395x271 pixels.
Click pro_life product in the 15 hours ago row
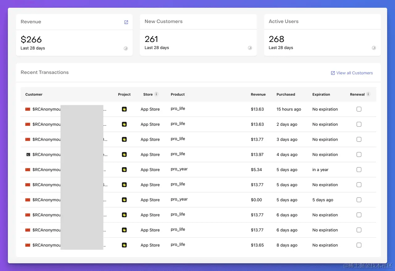pos(178,109)
